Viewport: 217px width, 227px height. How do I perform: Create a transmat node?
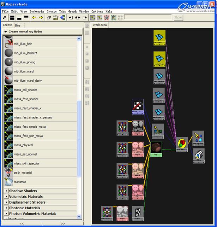pos(41,182)
